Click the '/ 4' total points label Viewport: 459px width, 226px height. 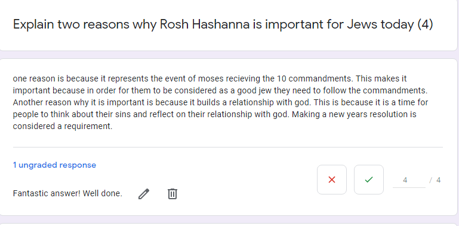[435, 180]
